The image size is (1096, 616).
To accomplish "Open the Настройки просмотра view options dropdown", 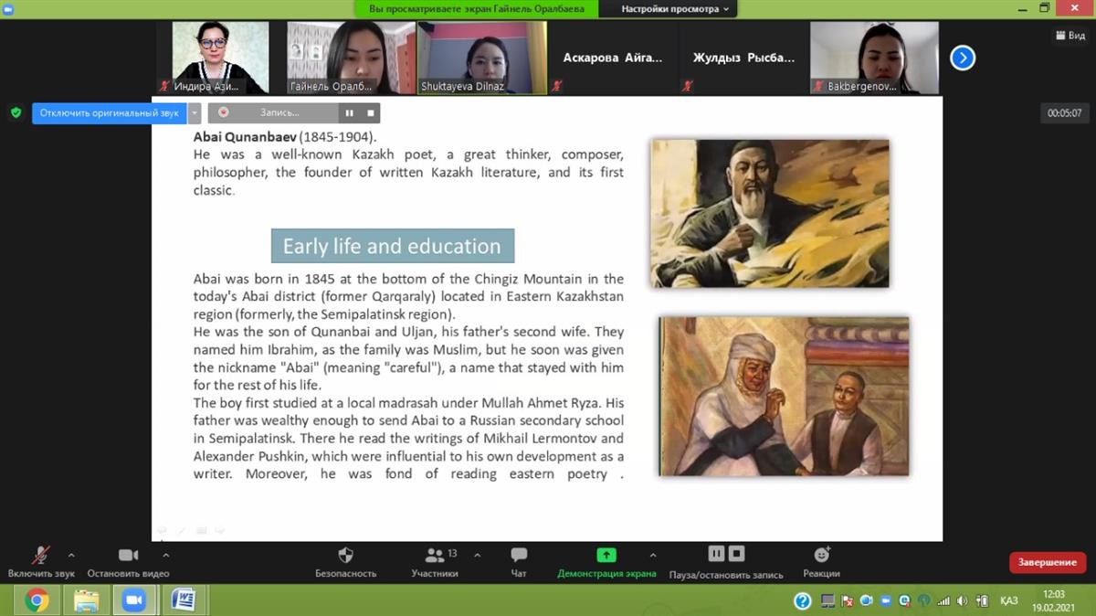I will (675, 9).
